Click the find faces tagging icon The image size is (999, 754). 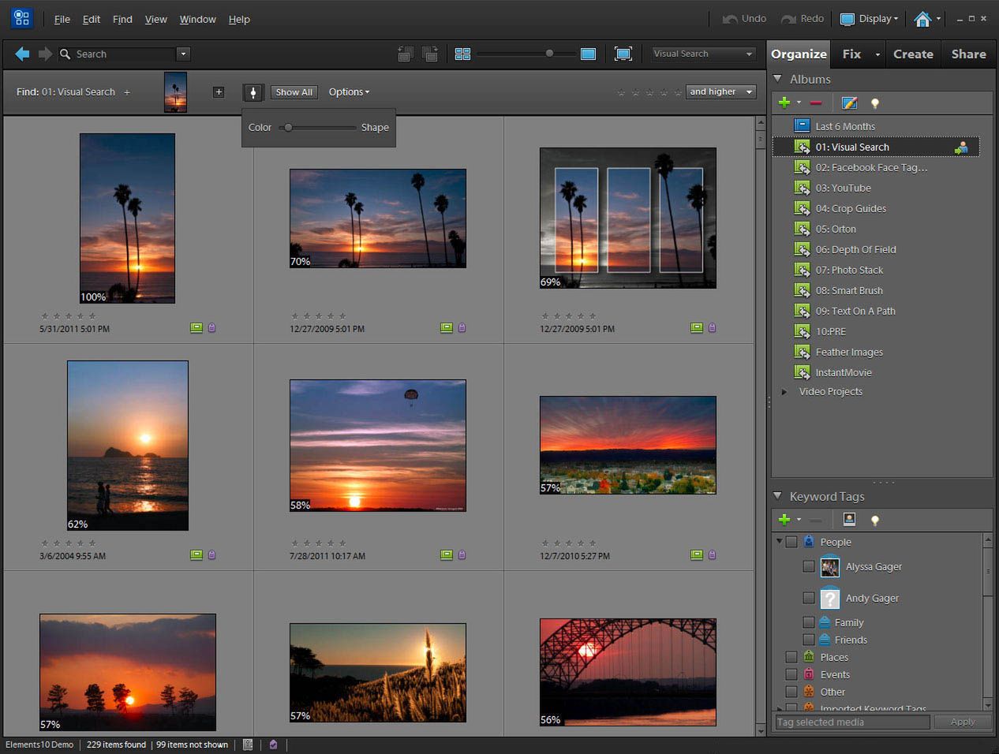coord(849,519)
